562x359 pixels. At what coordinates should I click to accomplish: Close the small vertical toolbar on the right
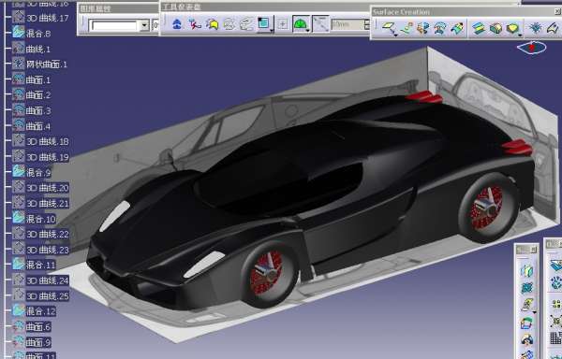(x=533, y=250)
